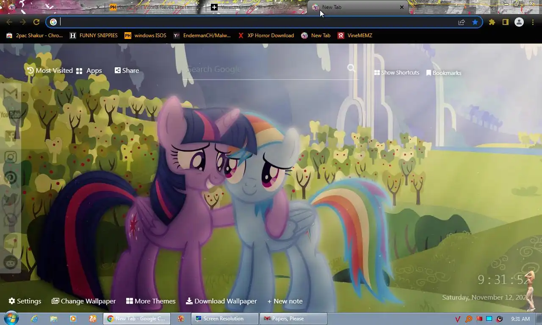Open Windows Explorer folder on the taskbar
Image resolution: width=542 pixels, height=325 pixels.
54,319
